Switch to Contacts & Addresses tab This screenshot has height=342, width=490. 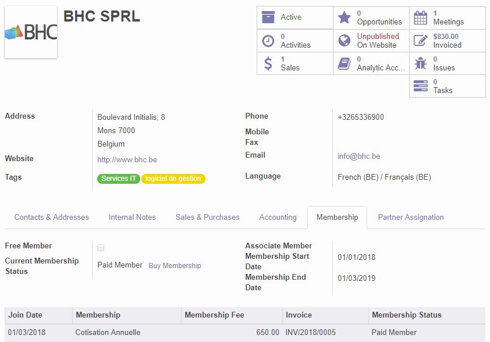[52, 218]
